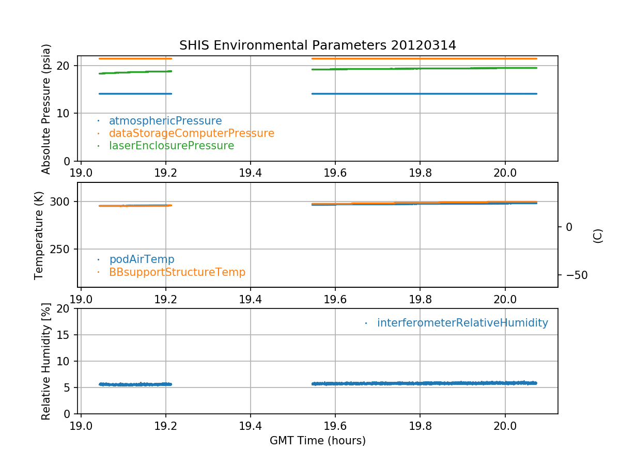Click the Temperature (K) axis label
Screen dimensions: 620x465
[39, 235]
